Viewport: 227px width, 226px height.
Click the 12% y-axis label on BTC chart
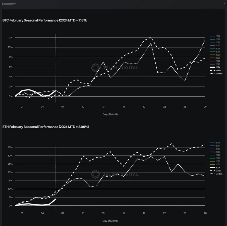pos(10,38)
